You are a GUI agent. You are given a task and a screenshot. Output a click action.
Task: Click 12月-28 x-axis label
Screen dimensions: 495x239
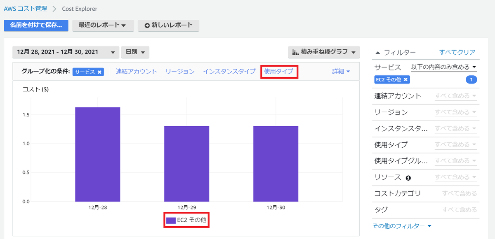pos(98,207)
